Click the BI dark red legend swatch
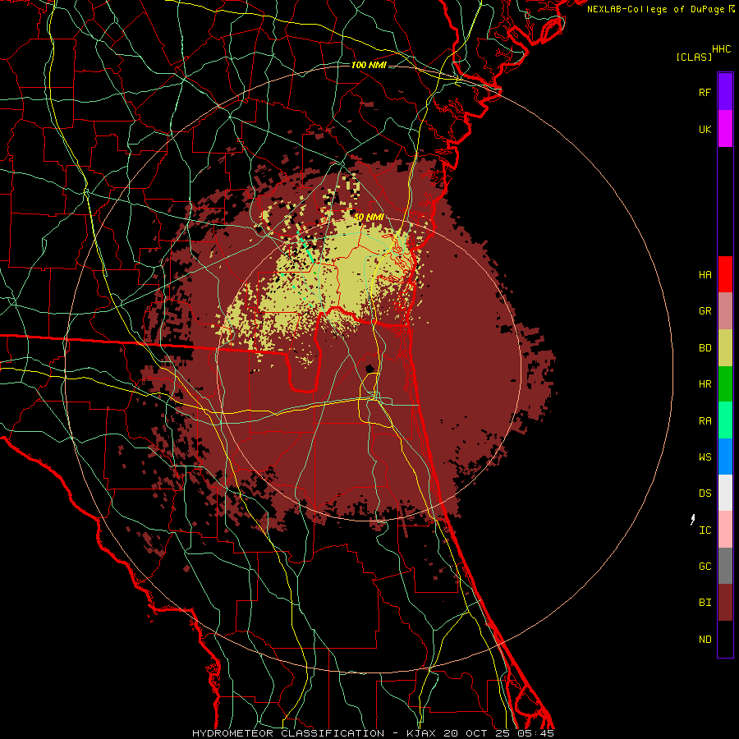This screenshot has height=739, width=739. click(725, 603)
